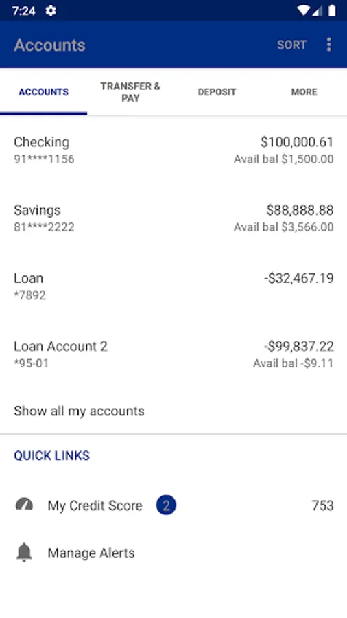Expand Show all my accounts

(173, 411)
